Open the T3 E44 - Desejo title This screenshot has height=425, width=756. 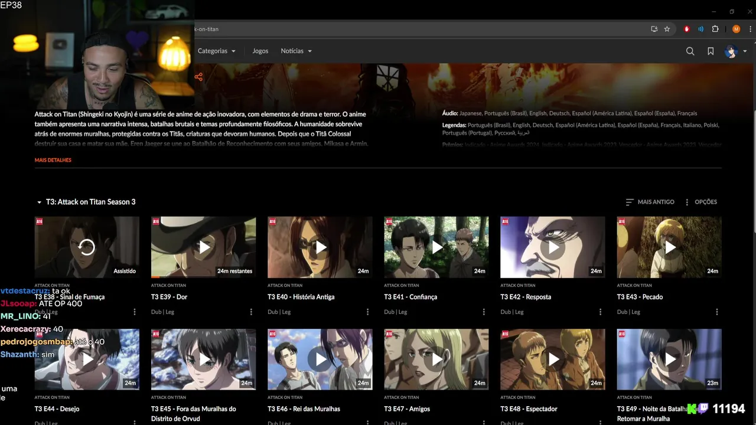tap(57, 409)
